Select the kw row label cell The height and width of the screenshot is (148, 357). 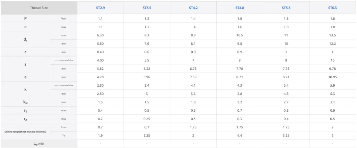click(25, 102)
